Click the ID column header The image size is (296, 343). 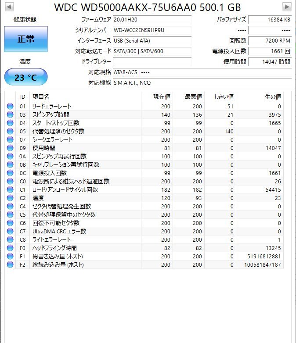[x=22, y=96]
